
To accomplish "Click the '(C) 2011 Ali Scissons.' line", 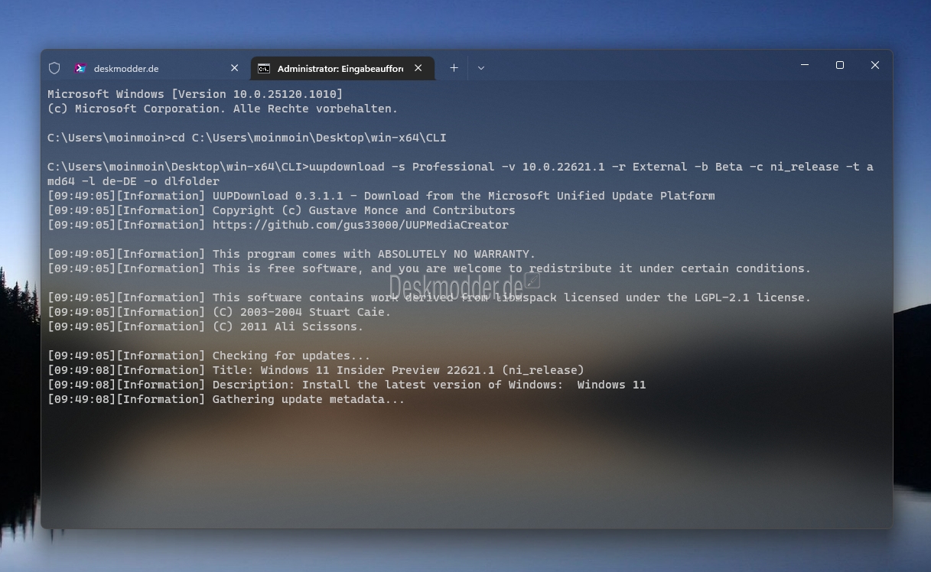I will click(x=206, y=327).
